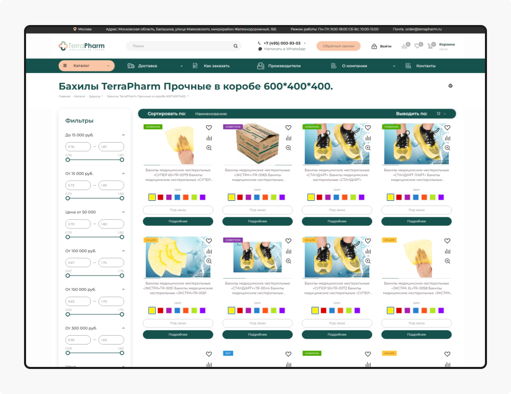
Task: Click the location pin next to Москва
Action: [75, 29]
